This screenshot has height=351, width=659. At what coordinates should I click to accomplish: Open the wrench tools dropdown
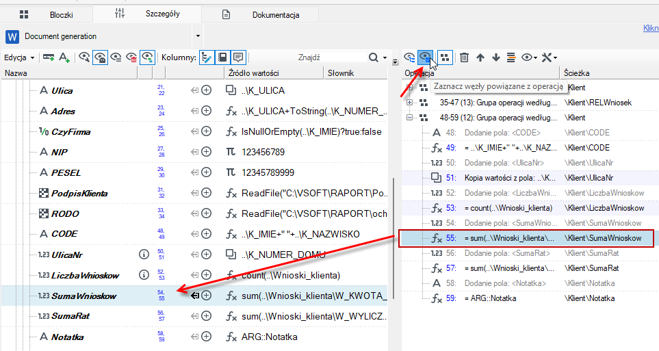pos(550,57)
